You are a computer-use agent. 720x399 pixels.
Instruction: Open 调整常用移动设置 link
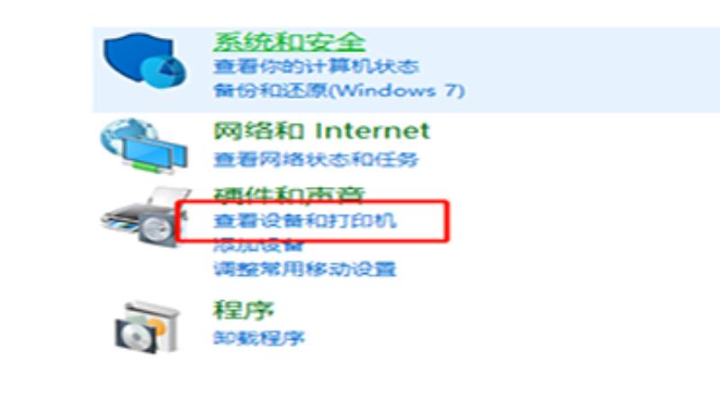(x=305, y=269)
